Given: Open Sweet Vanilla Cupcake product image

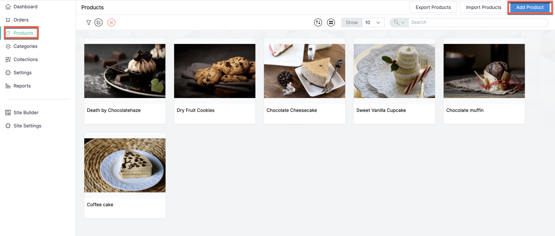Looking at the screenshot, I should coord(394,71).
